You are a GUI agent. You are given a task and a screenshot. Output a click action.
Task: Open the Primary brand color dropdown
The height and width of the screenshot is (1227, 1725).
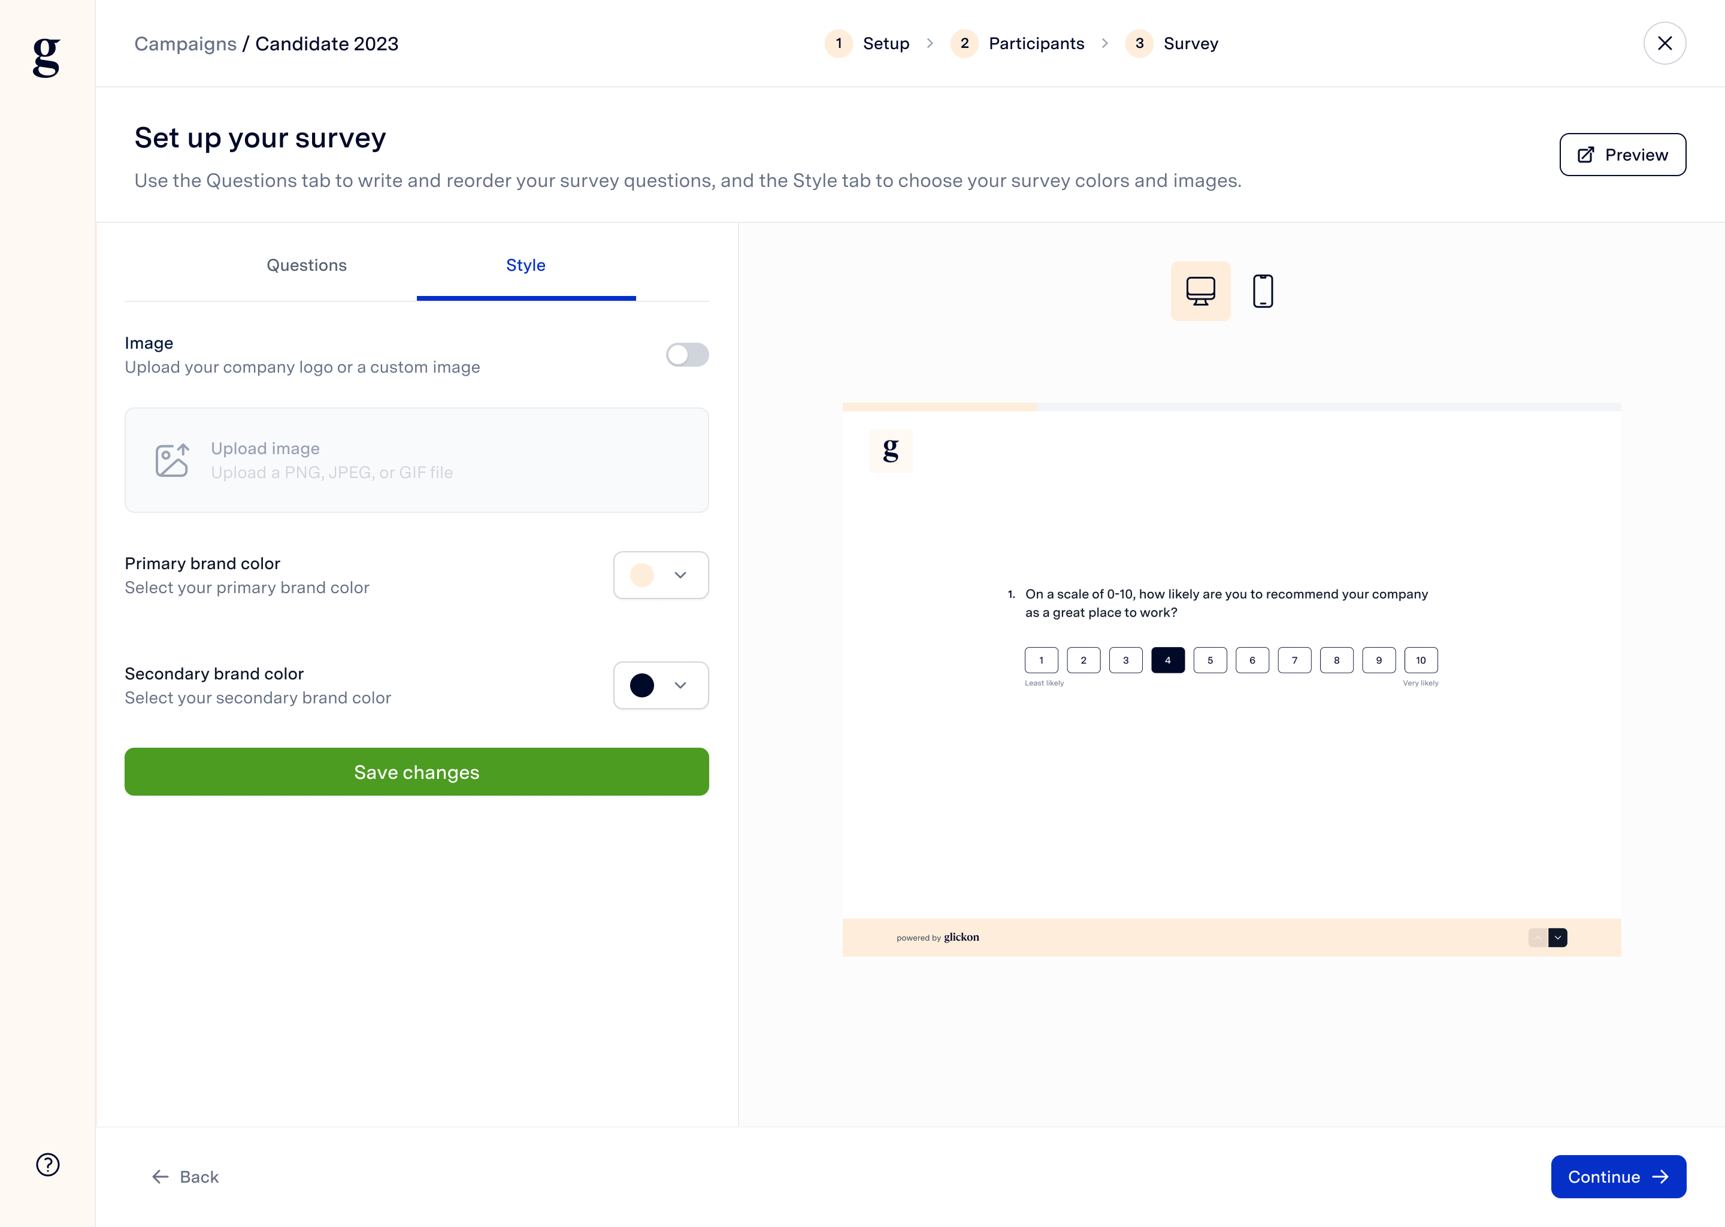[x=679, y=575]
